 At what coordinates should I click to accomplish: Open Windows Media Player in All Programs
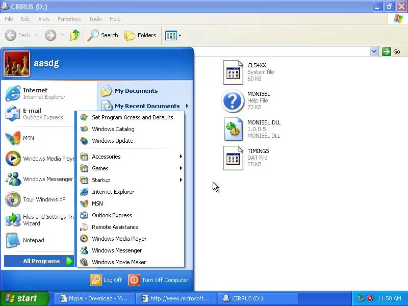click(131, 239)
